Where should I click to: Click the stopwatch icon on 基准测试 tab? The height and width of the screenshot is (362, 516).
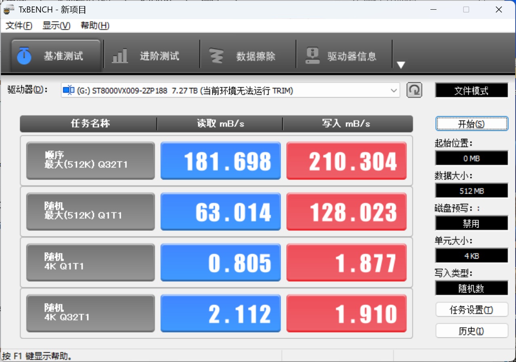24,56
